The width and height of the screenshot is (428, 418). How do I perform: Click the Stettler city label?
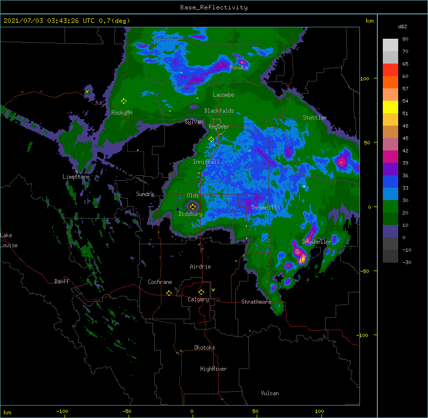(x=315, y=118)
